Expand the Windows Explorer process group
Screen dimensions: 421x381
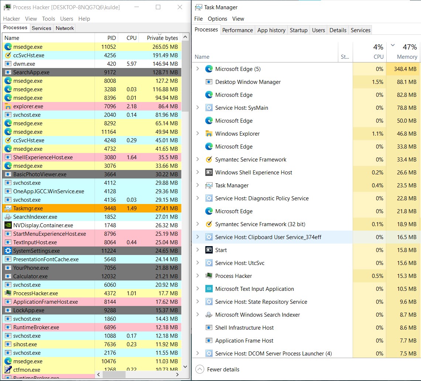(198, 134)
